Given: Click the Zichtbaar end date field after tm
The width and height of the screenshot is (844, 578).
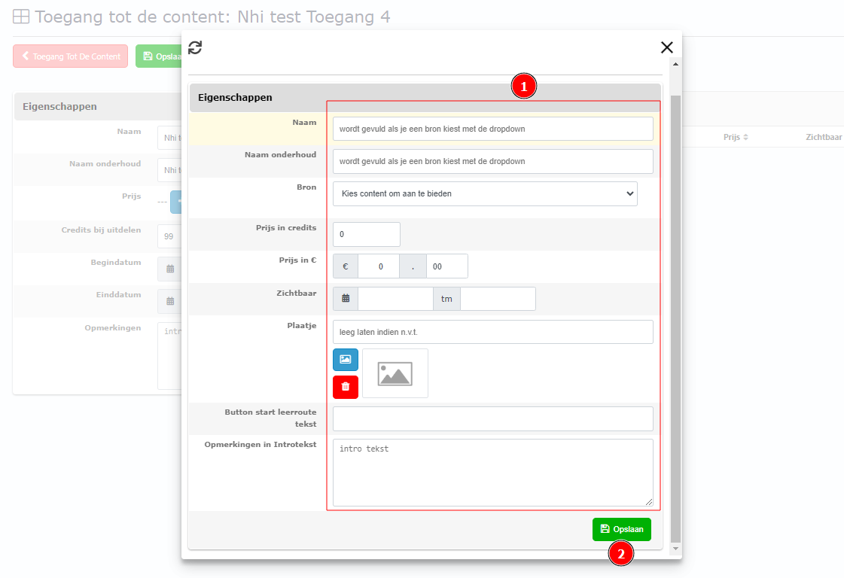Looking at the screenshot, I should [x=498, y=299].
